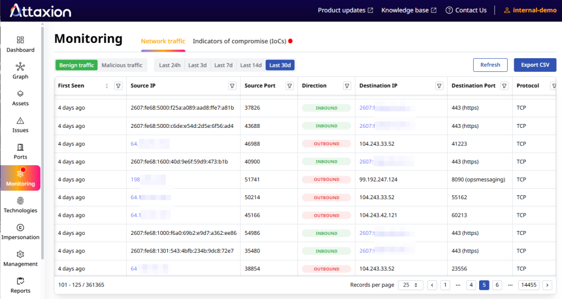
Task: Open Product updates external link
Action: [x=346, y=10]
